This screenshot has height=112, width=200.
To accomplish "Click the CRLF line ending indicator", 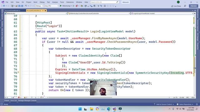I will [x=193, y=97].
